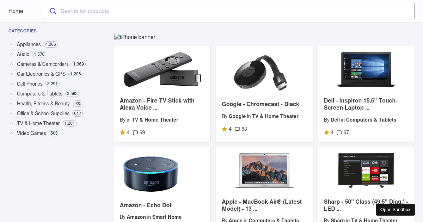Collapse the Audio category section
The image size is (423, 222).
pos(11,54)
